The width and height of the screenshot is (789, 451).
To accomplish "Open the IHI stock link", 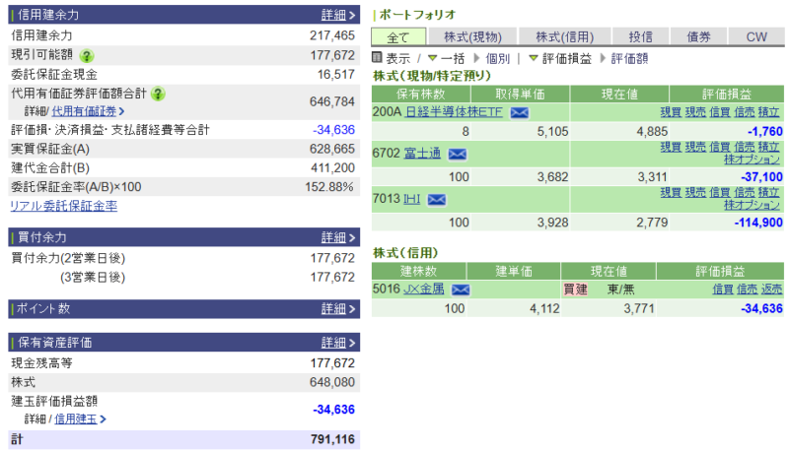I will 411,199.
